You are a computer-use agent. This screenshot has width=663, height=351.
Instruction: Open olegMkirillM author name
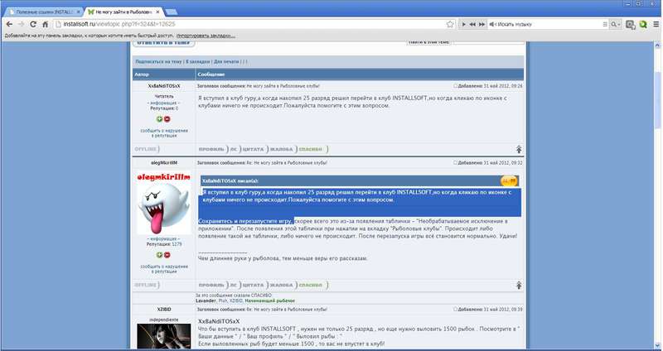tap(164, 162)
